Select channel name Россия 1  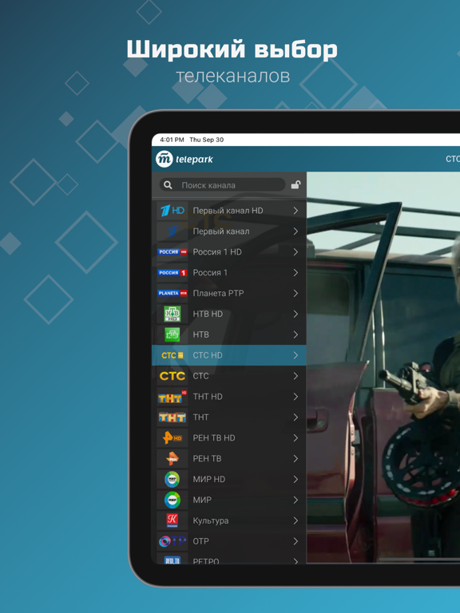(210, 272)
